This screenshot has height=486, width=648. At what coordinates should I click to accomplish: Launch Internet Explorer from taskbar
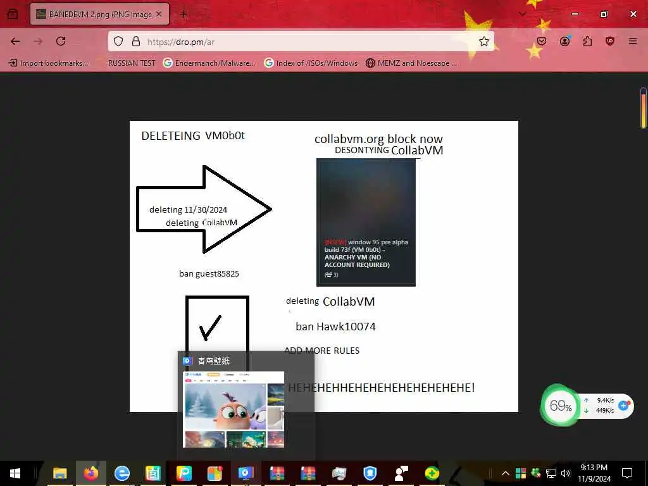tap(122, 473)
